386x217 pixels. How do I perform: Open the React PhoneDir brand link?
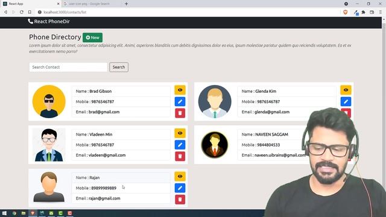coord(49,22)
